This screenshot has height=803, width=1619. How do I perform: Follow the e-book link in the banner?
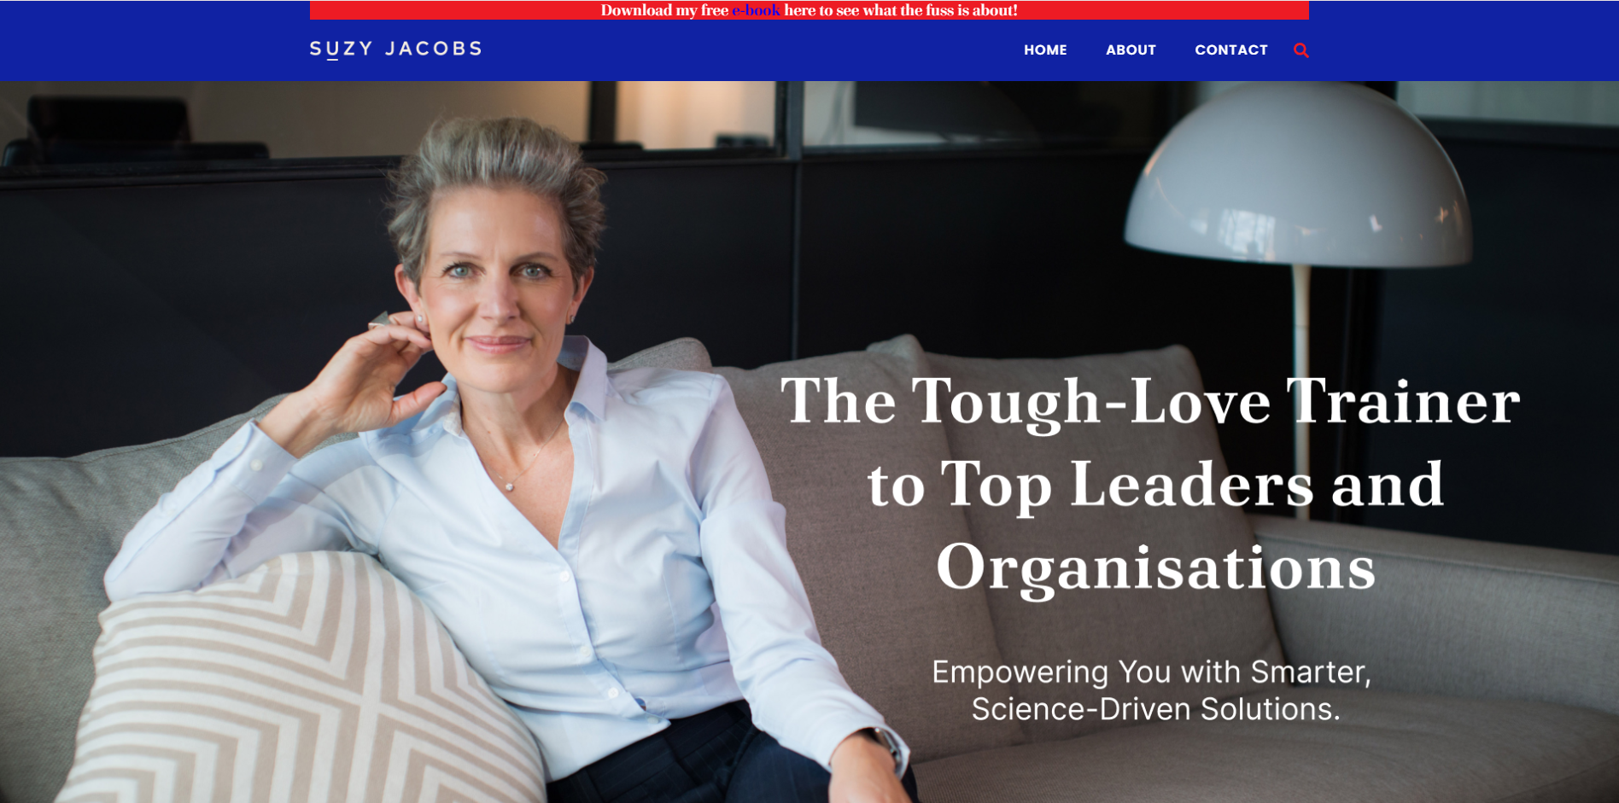coord(756,10)
